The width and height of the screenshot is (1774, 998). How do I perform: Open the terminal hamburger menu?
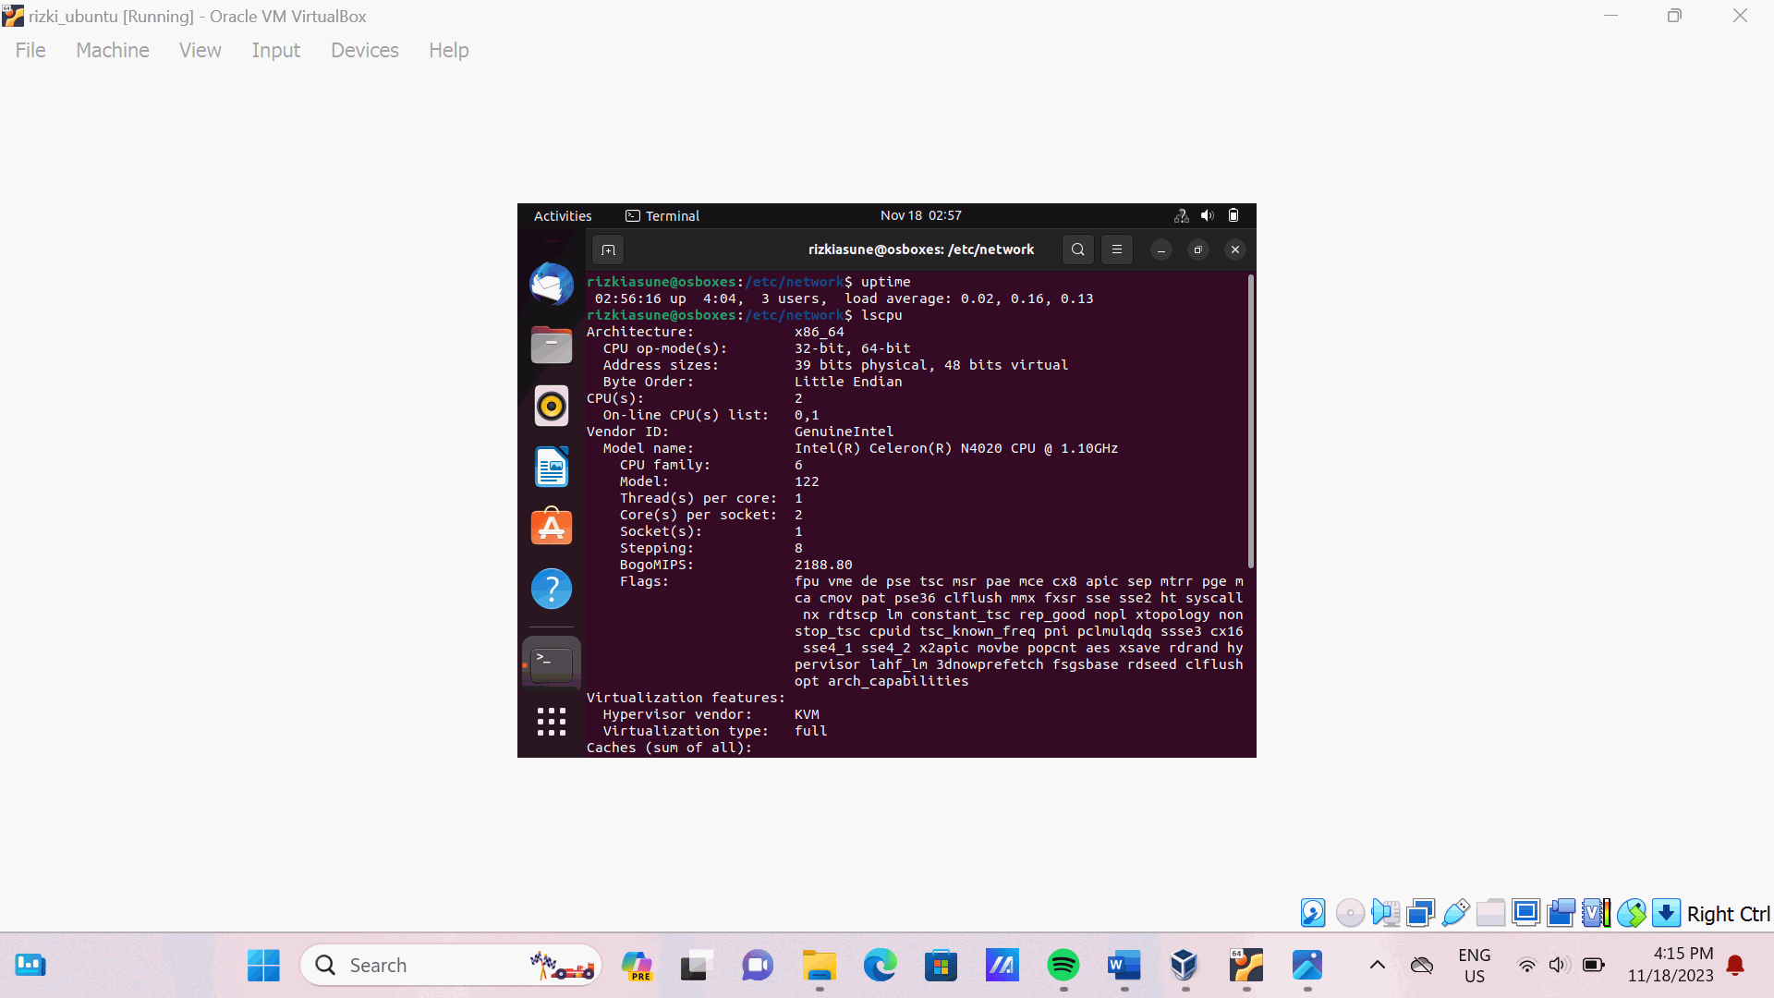tap(1117, 249)
